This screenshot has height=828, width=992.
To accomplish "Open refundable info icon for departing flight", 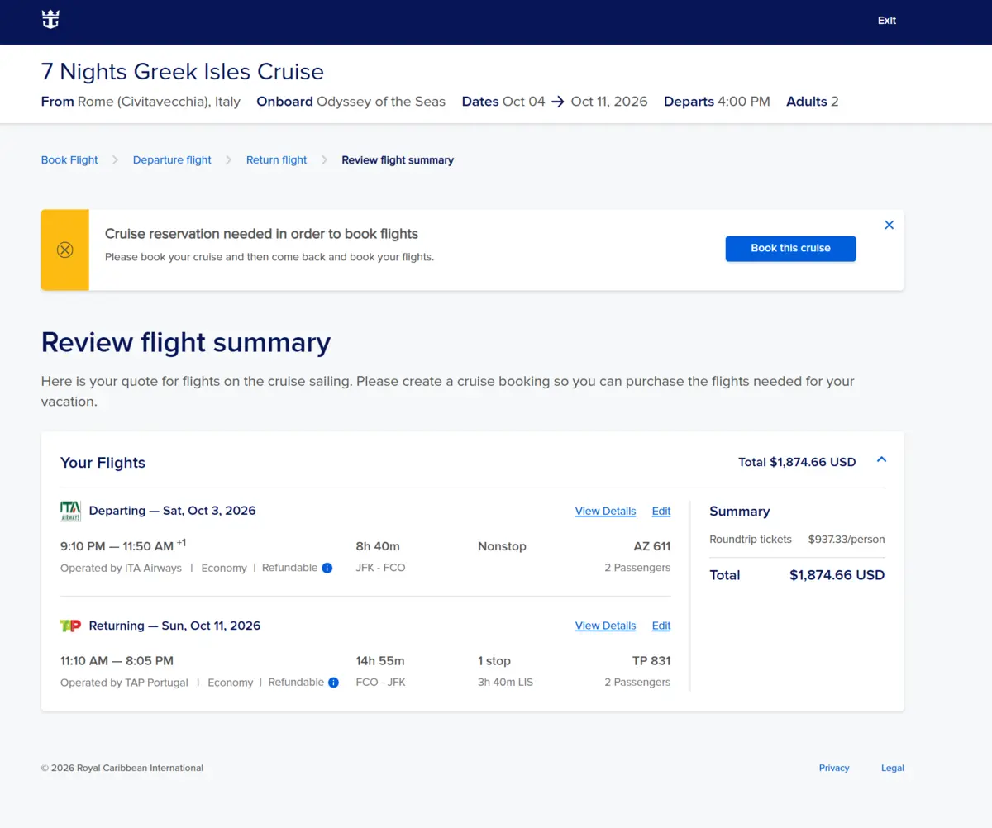I will click(327, 568).
